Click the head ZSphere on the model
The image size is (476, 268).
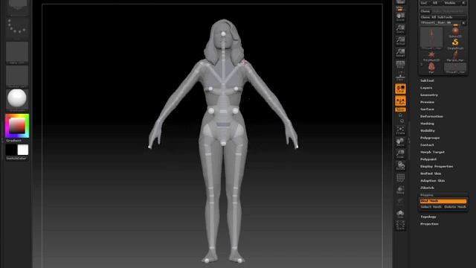point(223,33)
